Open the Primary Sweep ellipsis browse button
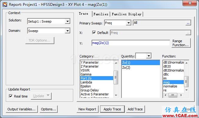The width and height of the screenshot is (199, 118). pyautogui.click(x=188, y=23)
